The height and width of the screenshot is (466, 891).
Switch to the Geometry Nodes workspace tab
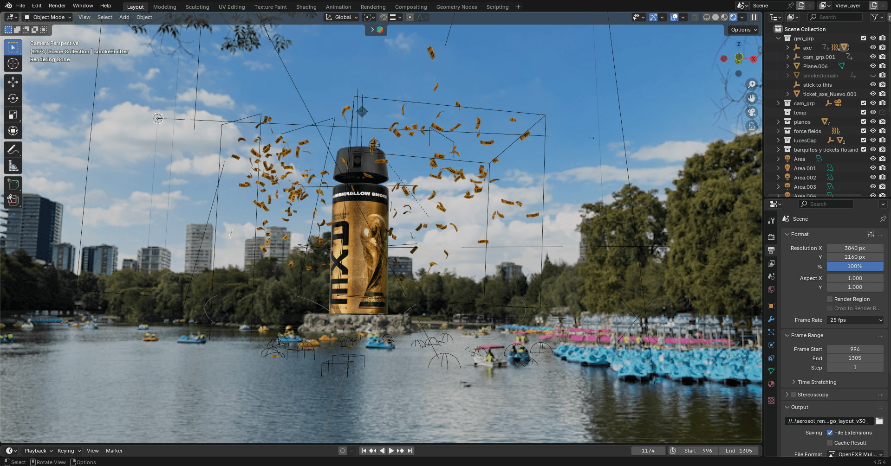click(456, 7)
